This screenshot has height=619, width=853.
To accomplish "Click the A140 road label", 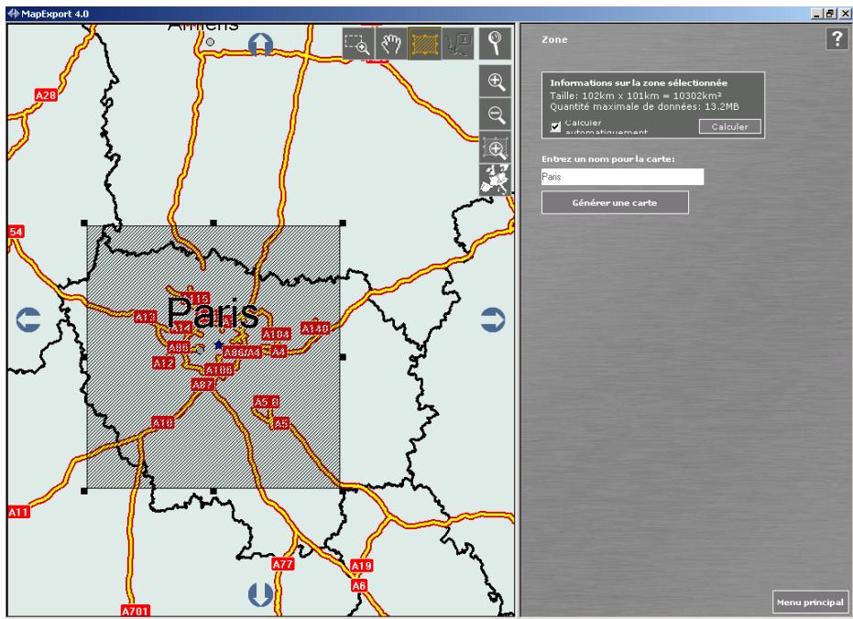I will tap(315, 328).
